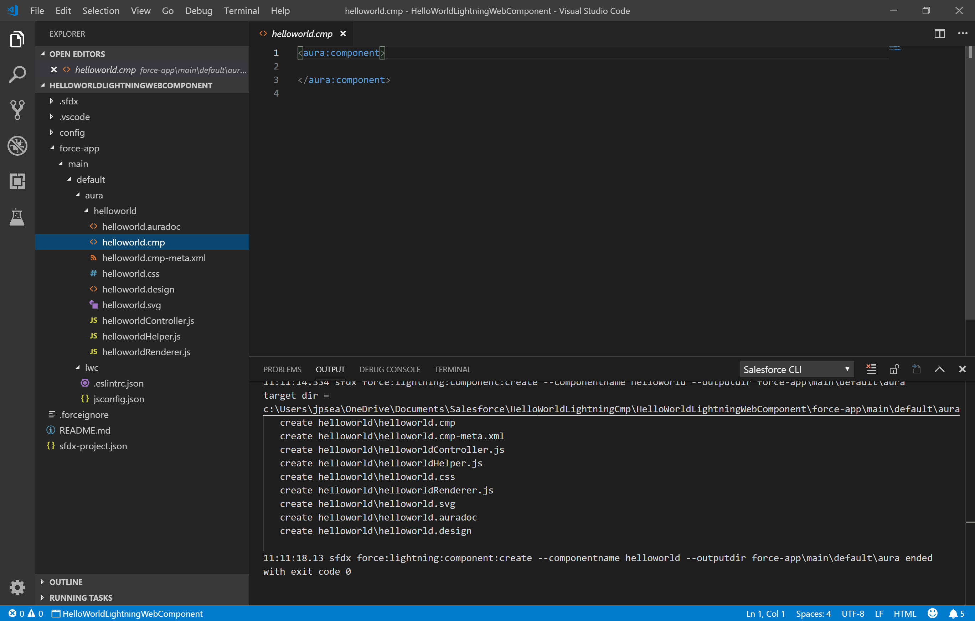Viewport: 975px width, 621px height.
Task: Click the Manage gear icon
Action: pos(17,587)
